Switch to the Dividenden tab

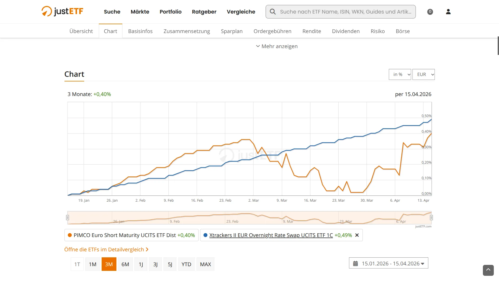[346, 31]
